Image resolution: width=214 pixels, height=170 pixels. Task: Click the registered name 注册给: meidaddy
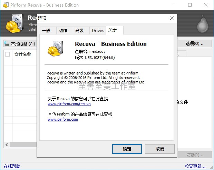tap(90, 51)
